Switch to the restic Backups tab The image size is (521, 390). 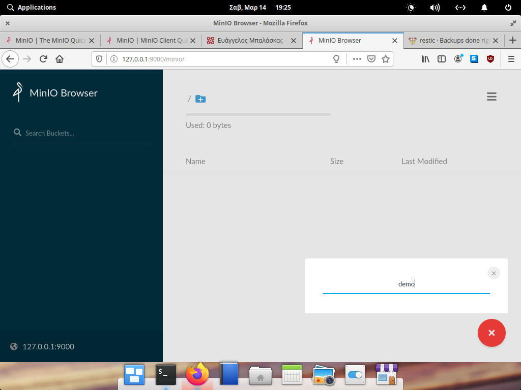[449, 41]
